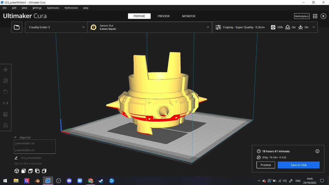Screen dimensions: 329x185
Task: Open the Extensions menu
Action: (53, 8)
